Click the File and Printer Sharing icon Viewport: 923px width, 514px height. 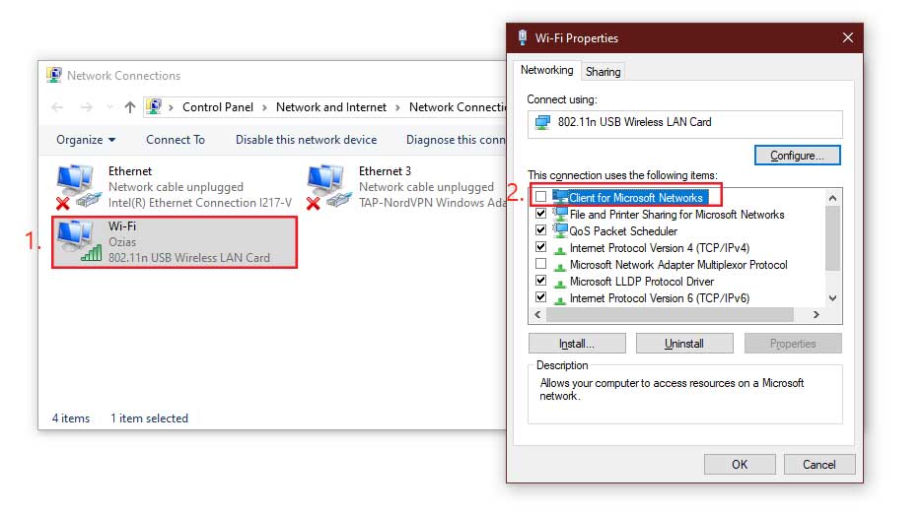pos(560,214)
